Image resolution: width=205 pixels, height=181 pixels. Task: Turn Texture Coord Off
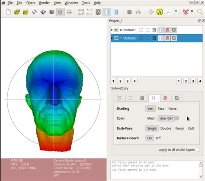[x=158, y=138]
